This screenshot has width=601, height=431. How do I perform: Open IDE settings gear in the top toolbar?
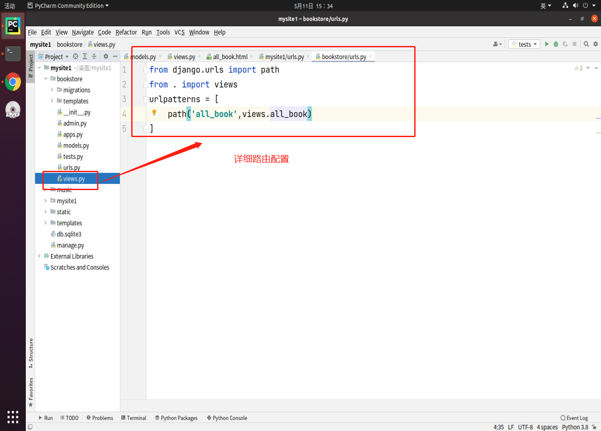tap(595, 44)
